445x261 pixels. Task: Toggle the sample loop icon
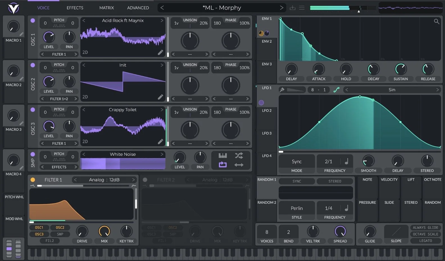(223, 165)
